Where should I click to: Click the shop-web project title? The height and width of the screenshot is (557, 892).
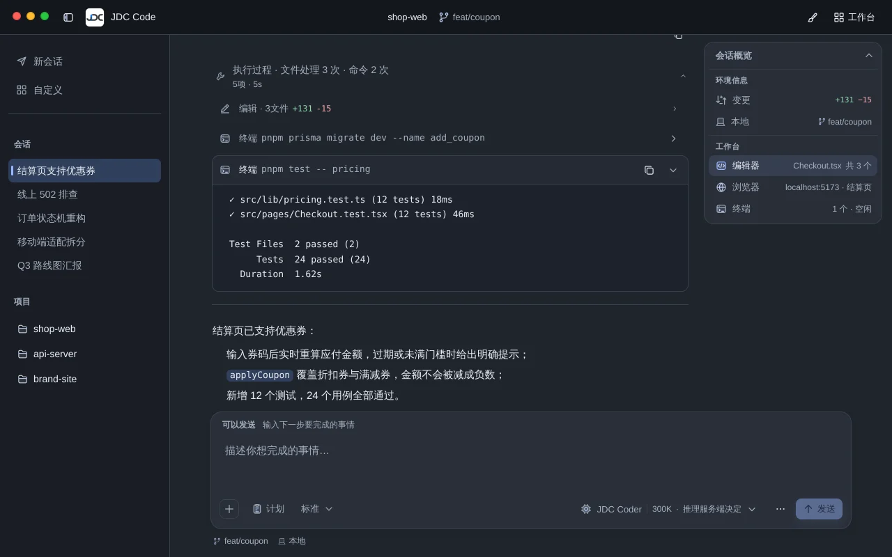[x=407, y=17]
